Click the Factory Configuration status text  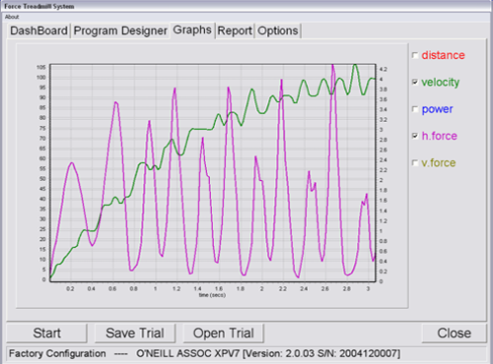tap(57, 353)
